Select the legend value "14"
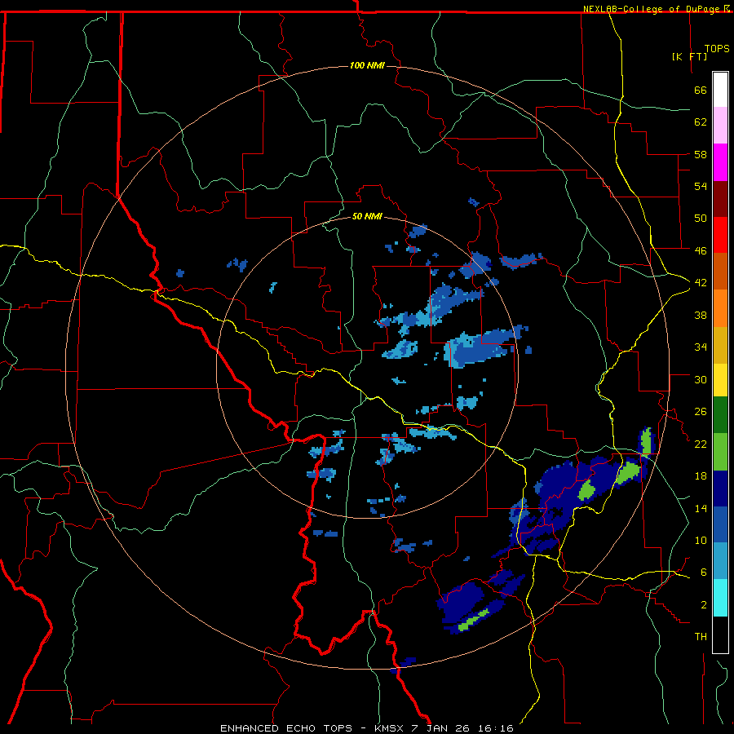 pos(701,508)
